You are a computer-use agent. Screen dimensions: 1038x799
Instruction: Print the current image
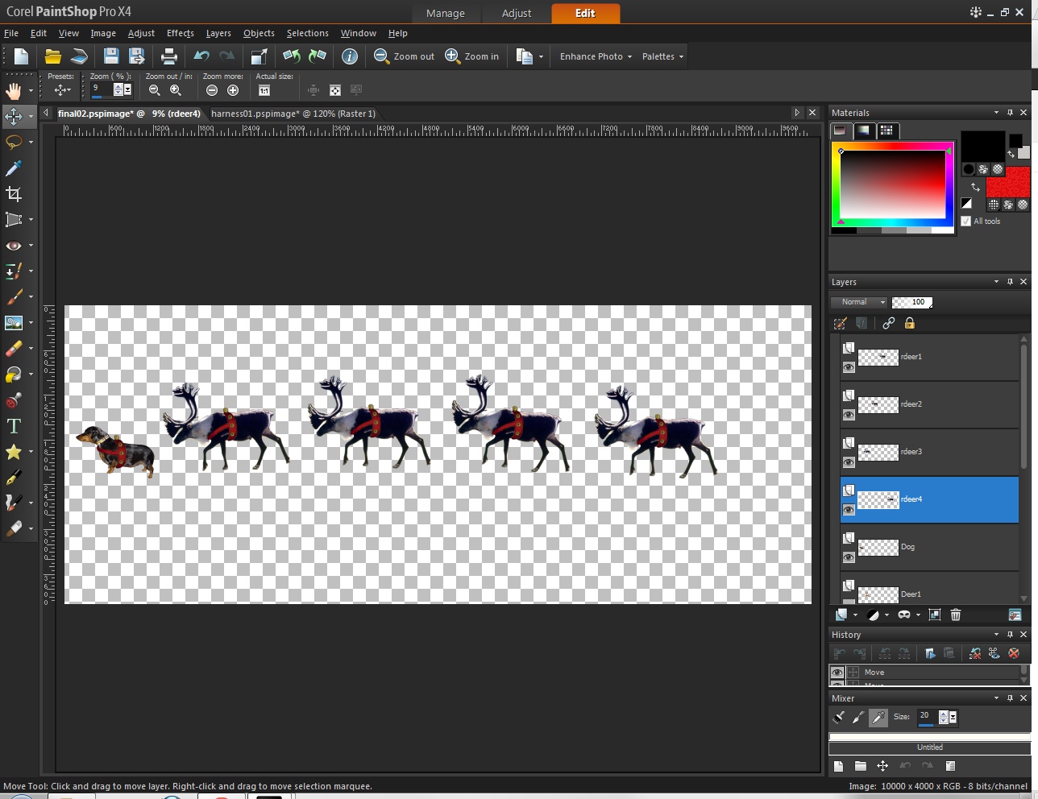[169, 56]
